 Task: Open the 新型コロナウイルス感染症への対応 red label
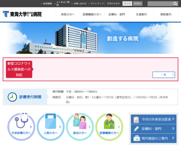tap(19, 69)
